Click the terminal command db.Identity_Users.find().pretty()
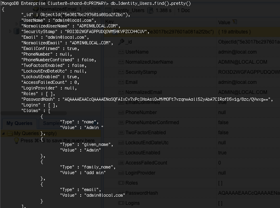The width and height of the screenshot is (280, 208). point(151,3)
